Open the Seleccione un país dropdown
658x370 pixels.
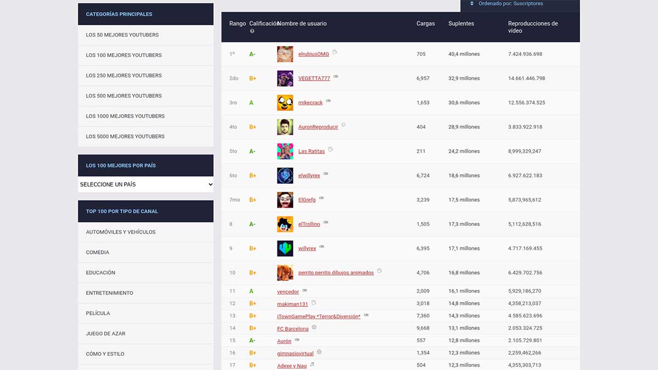[146, 184]
